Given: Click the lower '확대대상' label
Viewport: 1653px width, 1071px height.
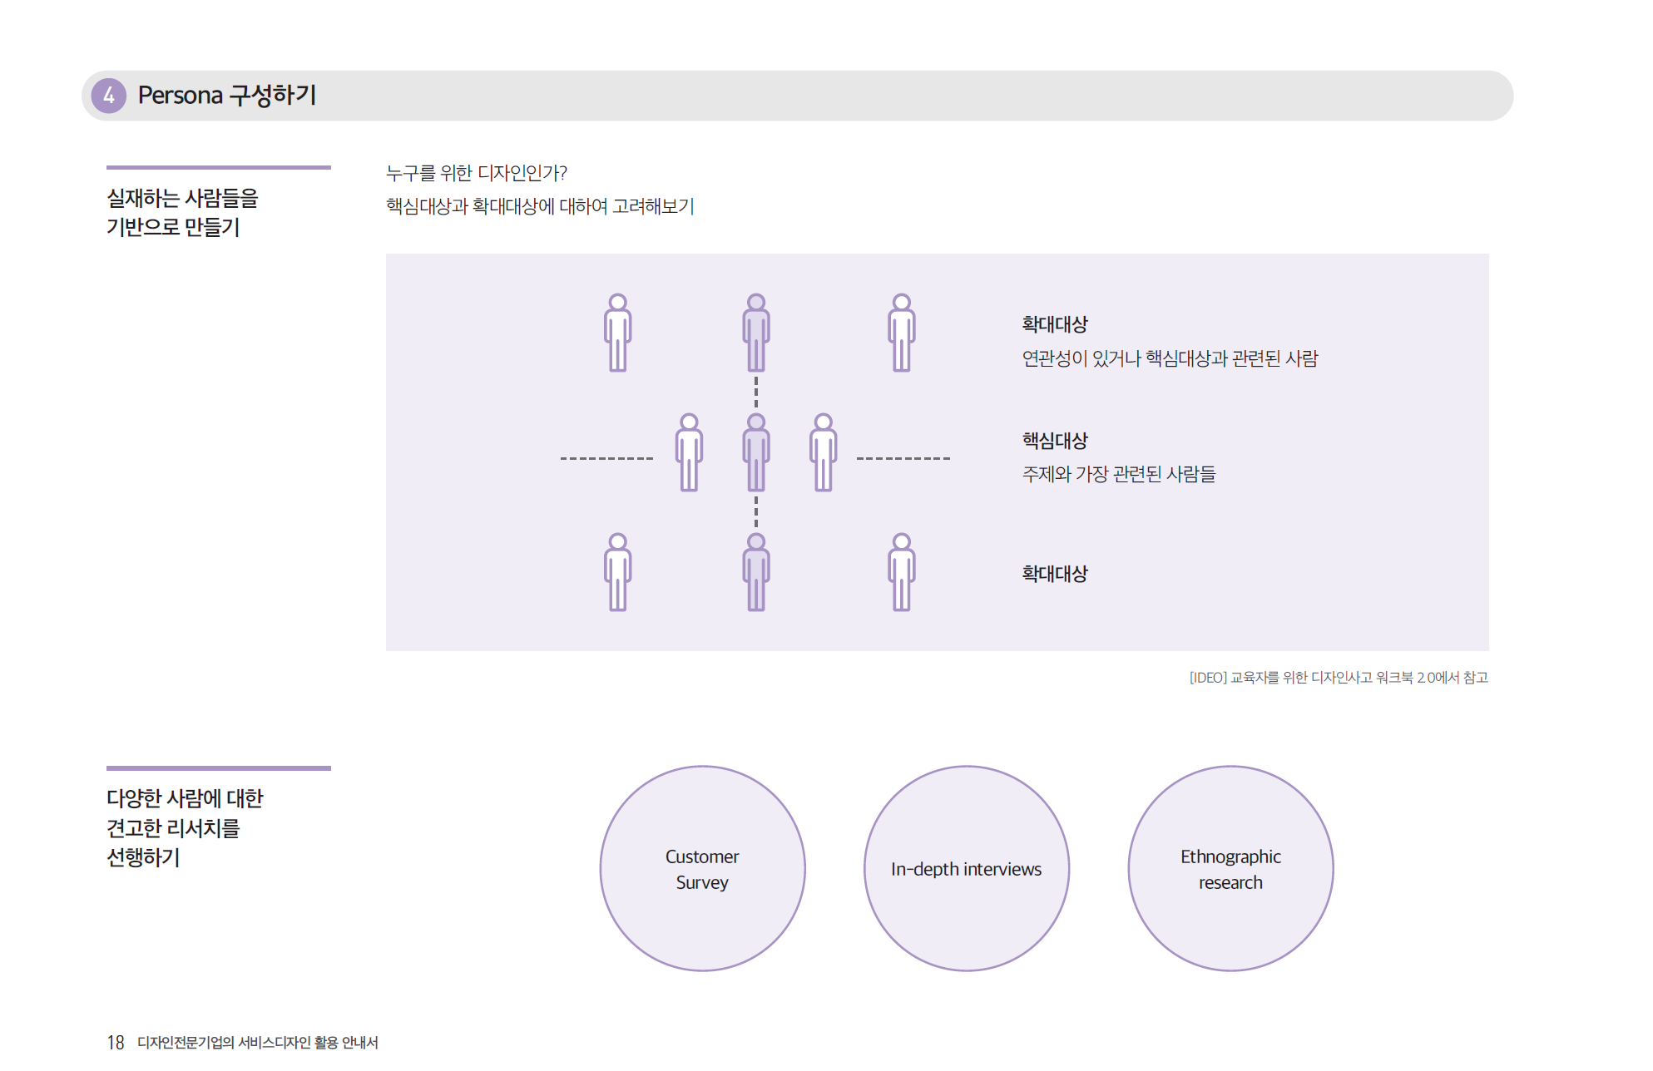Looking at the screenshot, I should (x=1054, y=574).
